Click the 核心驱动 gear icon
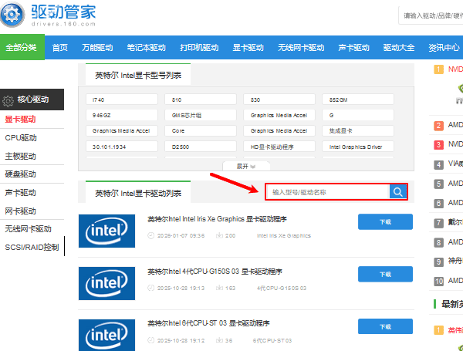This screenshot has height=351, width=463. 8,100
